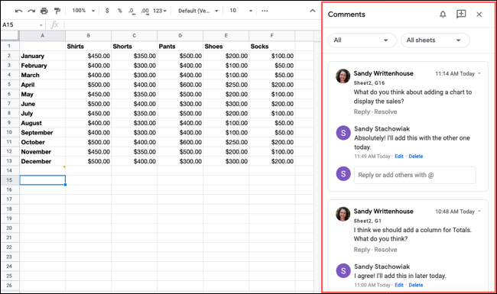Click the select-all corner box
497x294 pixels.
click(x=10, y=36)
